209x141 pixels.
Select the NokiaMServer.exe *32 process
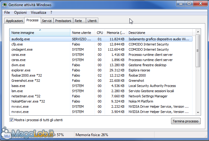pyautogui.click(x=101, y=101)
